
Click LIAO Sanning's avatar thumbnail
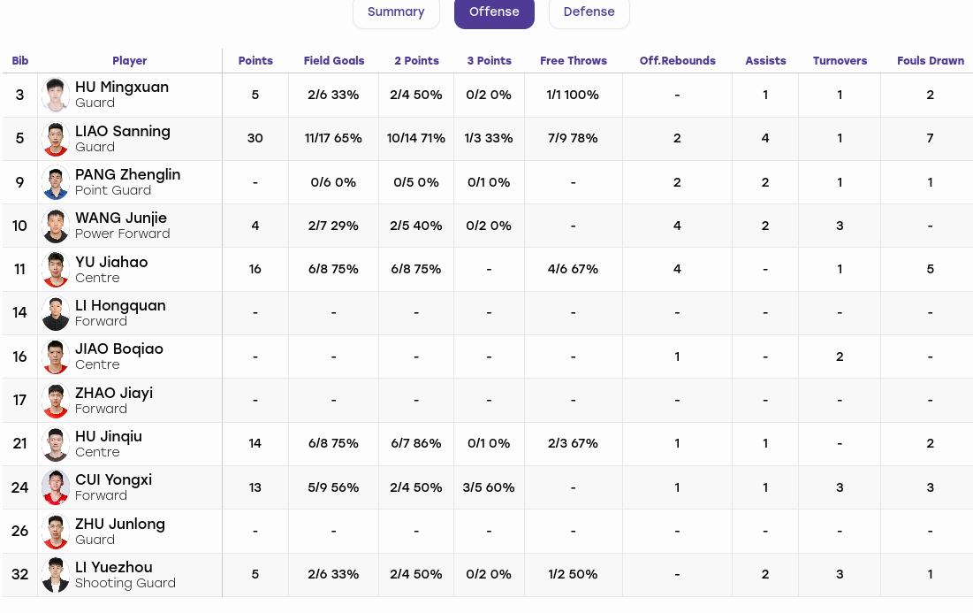point(55,139)
